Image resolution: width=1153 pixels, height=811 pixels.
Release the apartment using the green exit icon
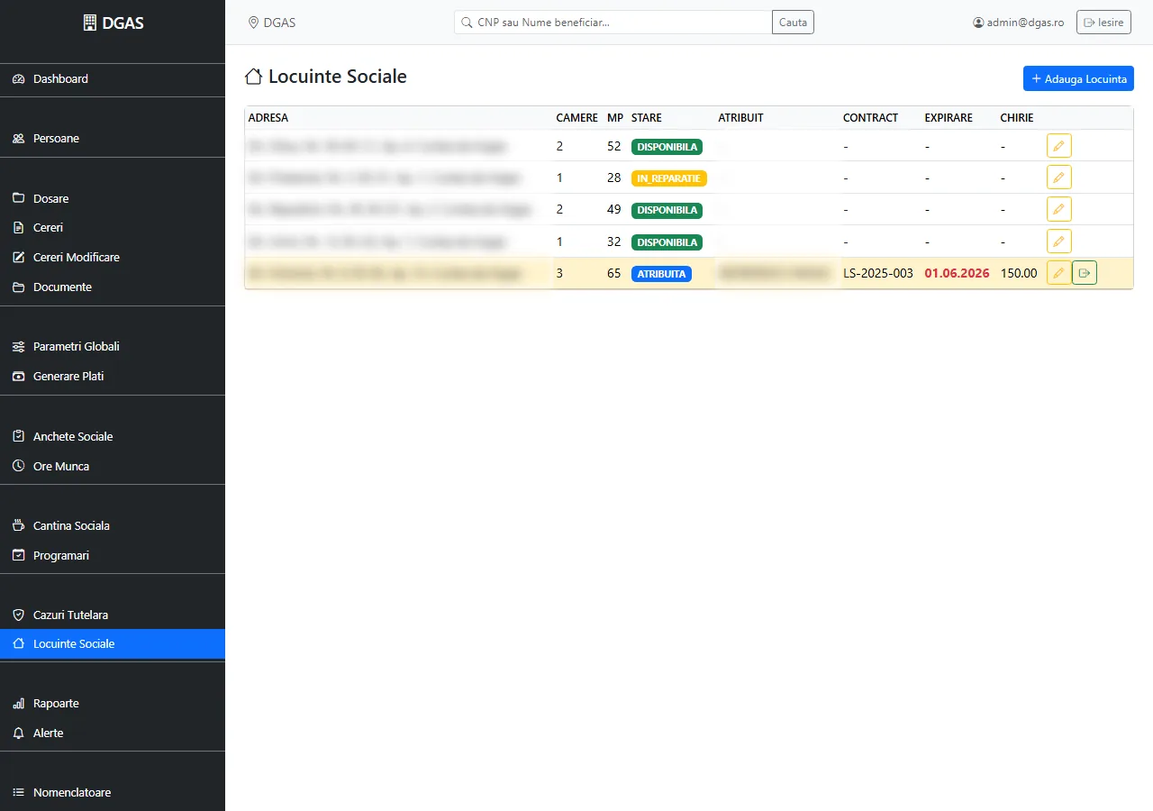point(1085,273)
